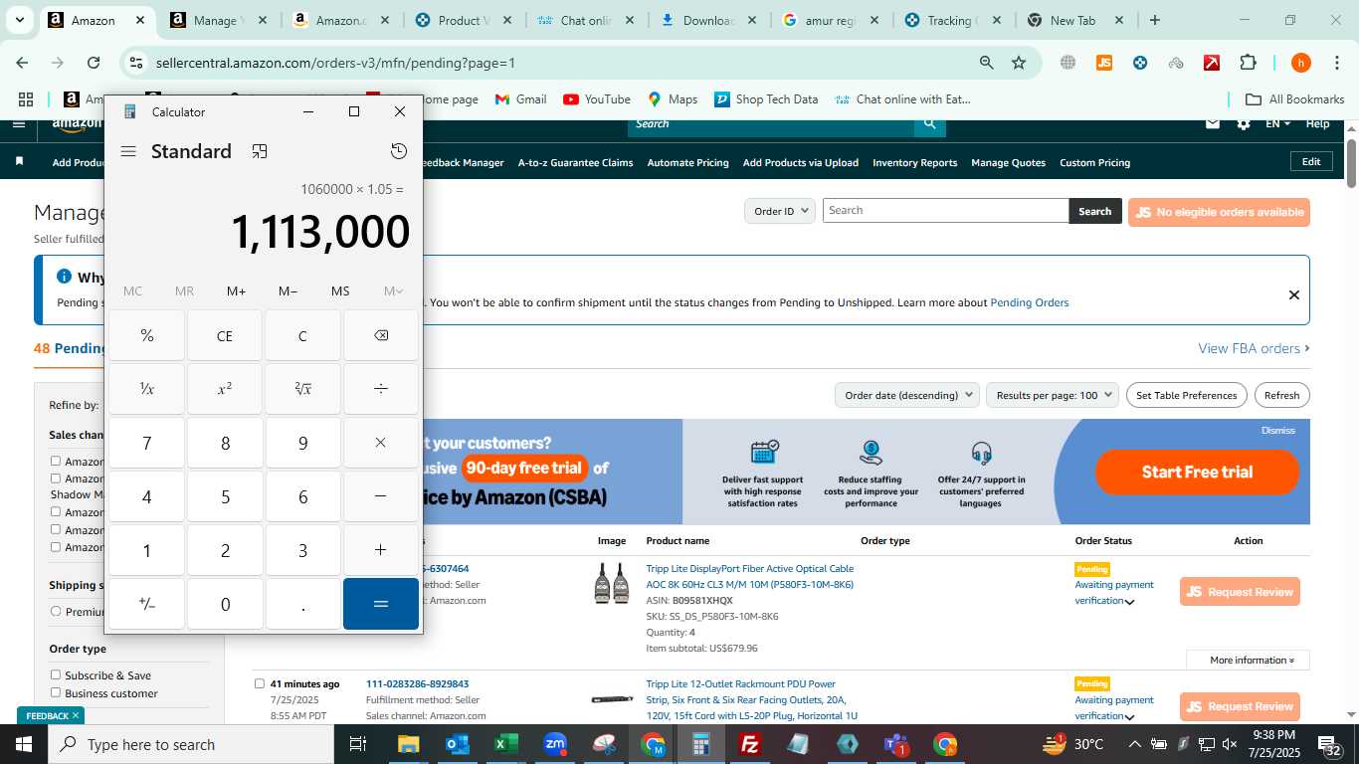
Task: Click the Refresh button
Action: 1281,395
